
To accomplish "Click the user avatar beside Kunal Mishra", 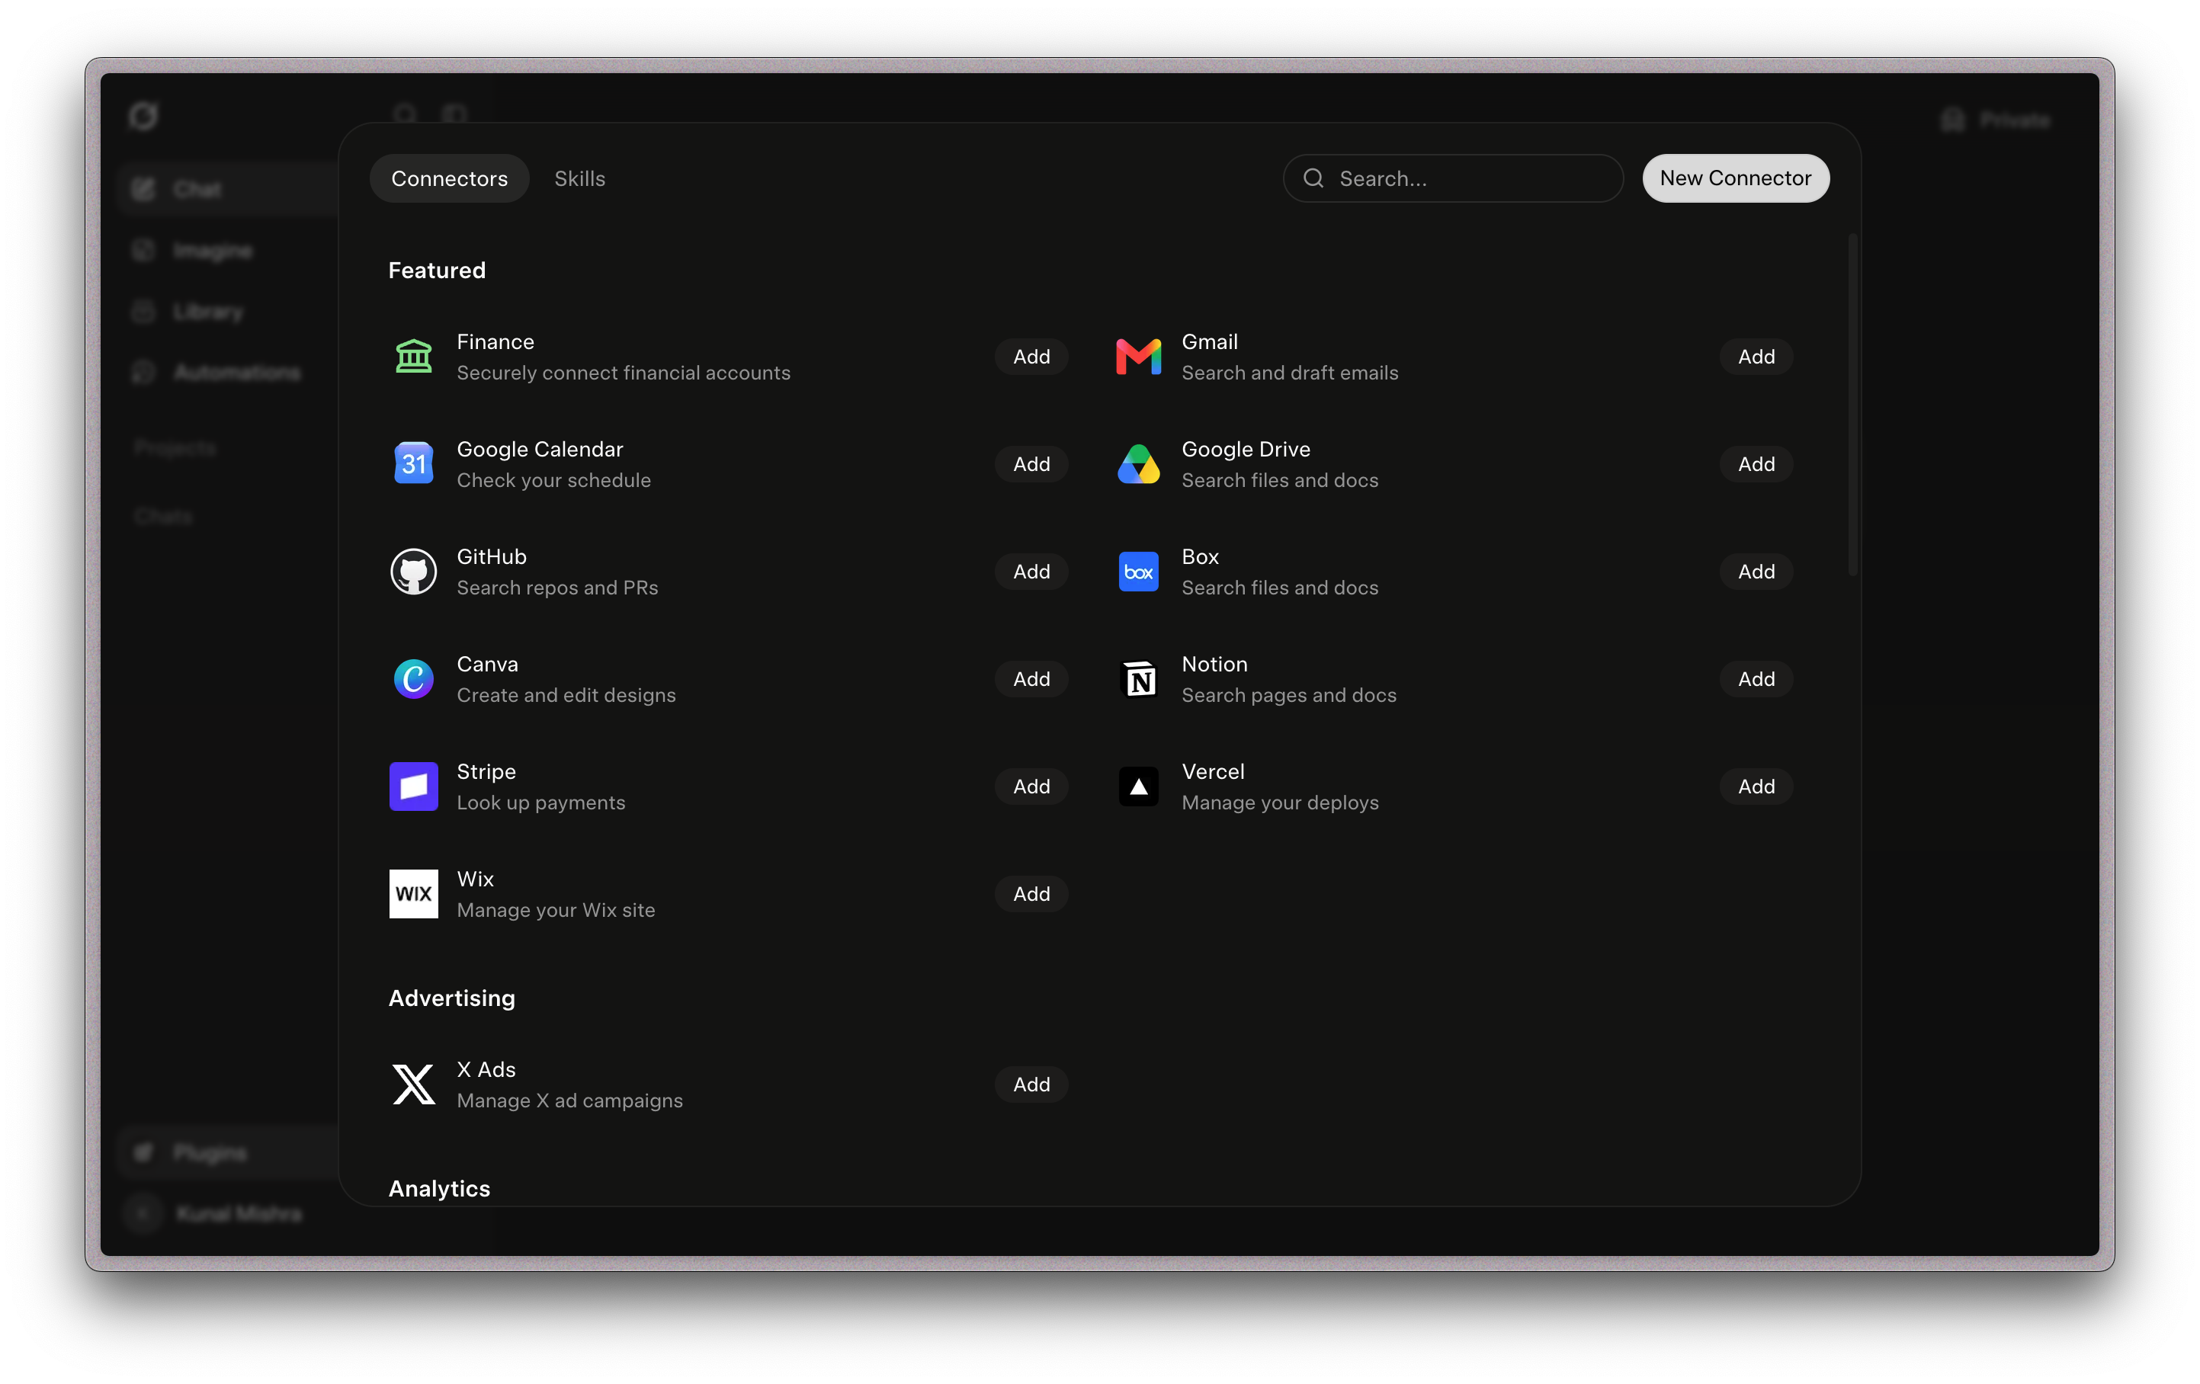I will [x=143, y=1213].
